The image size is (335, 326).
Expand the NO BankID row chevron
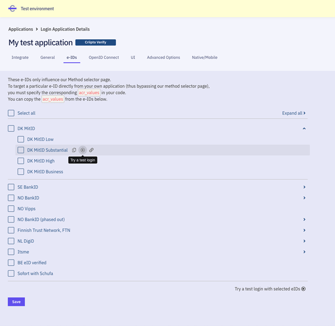(x=304, y=198)
